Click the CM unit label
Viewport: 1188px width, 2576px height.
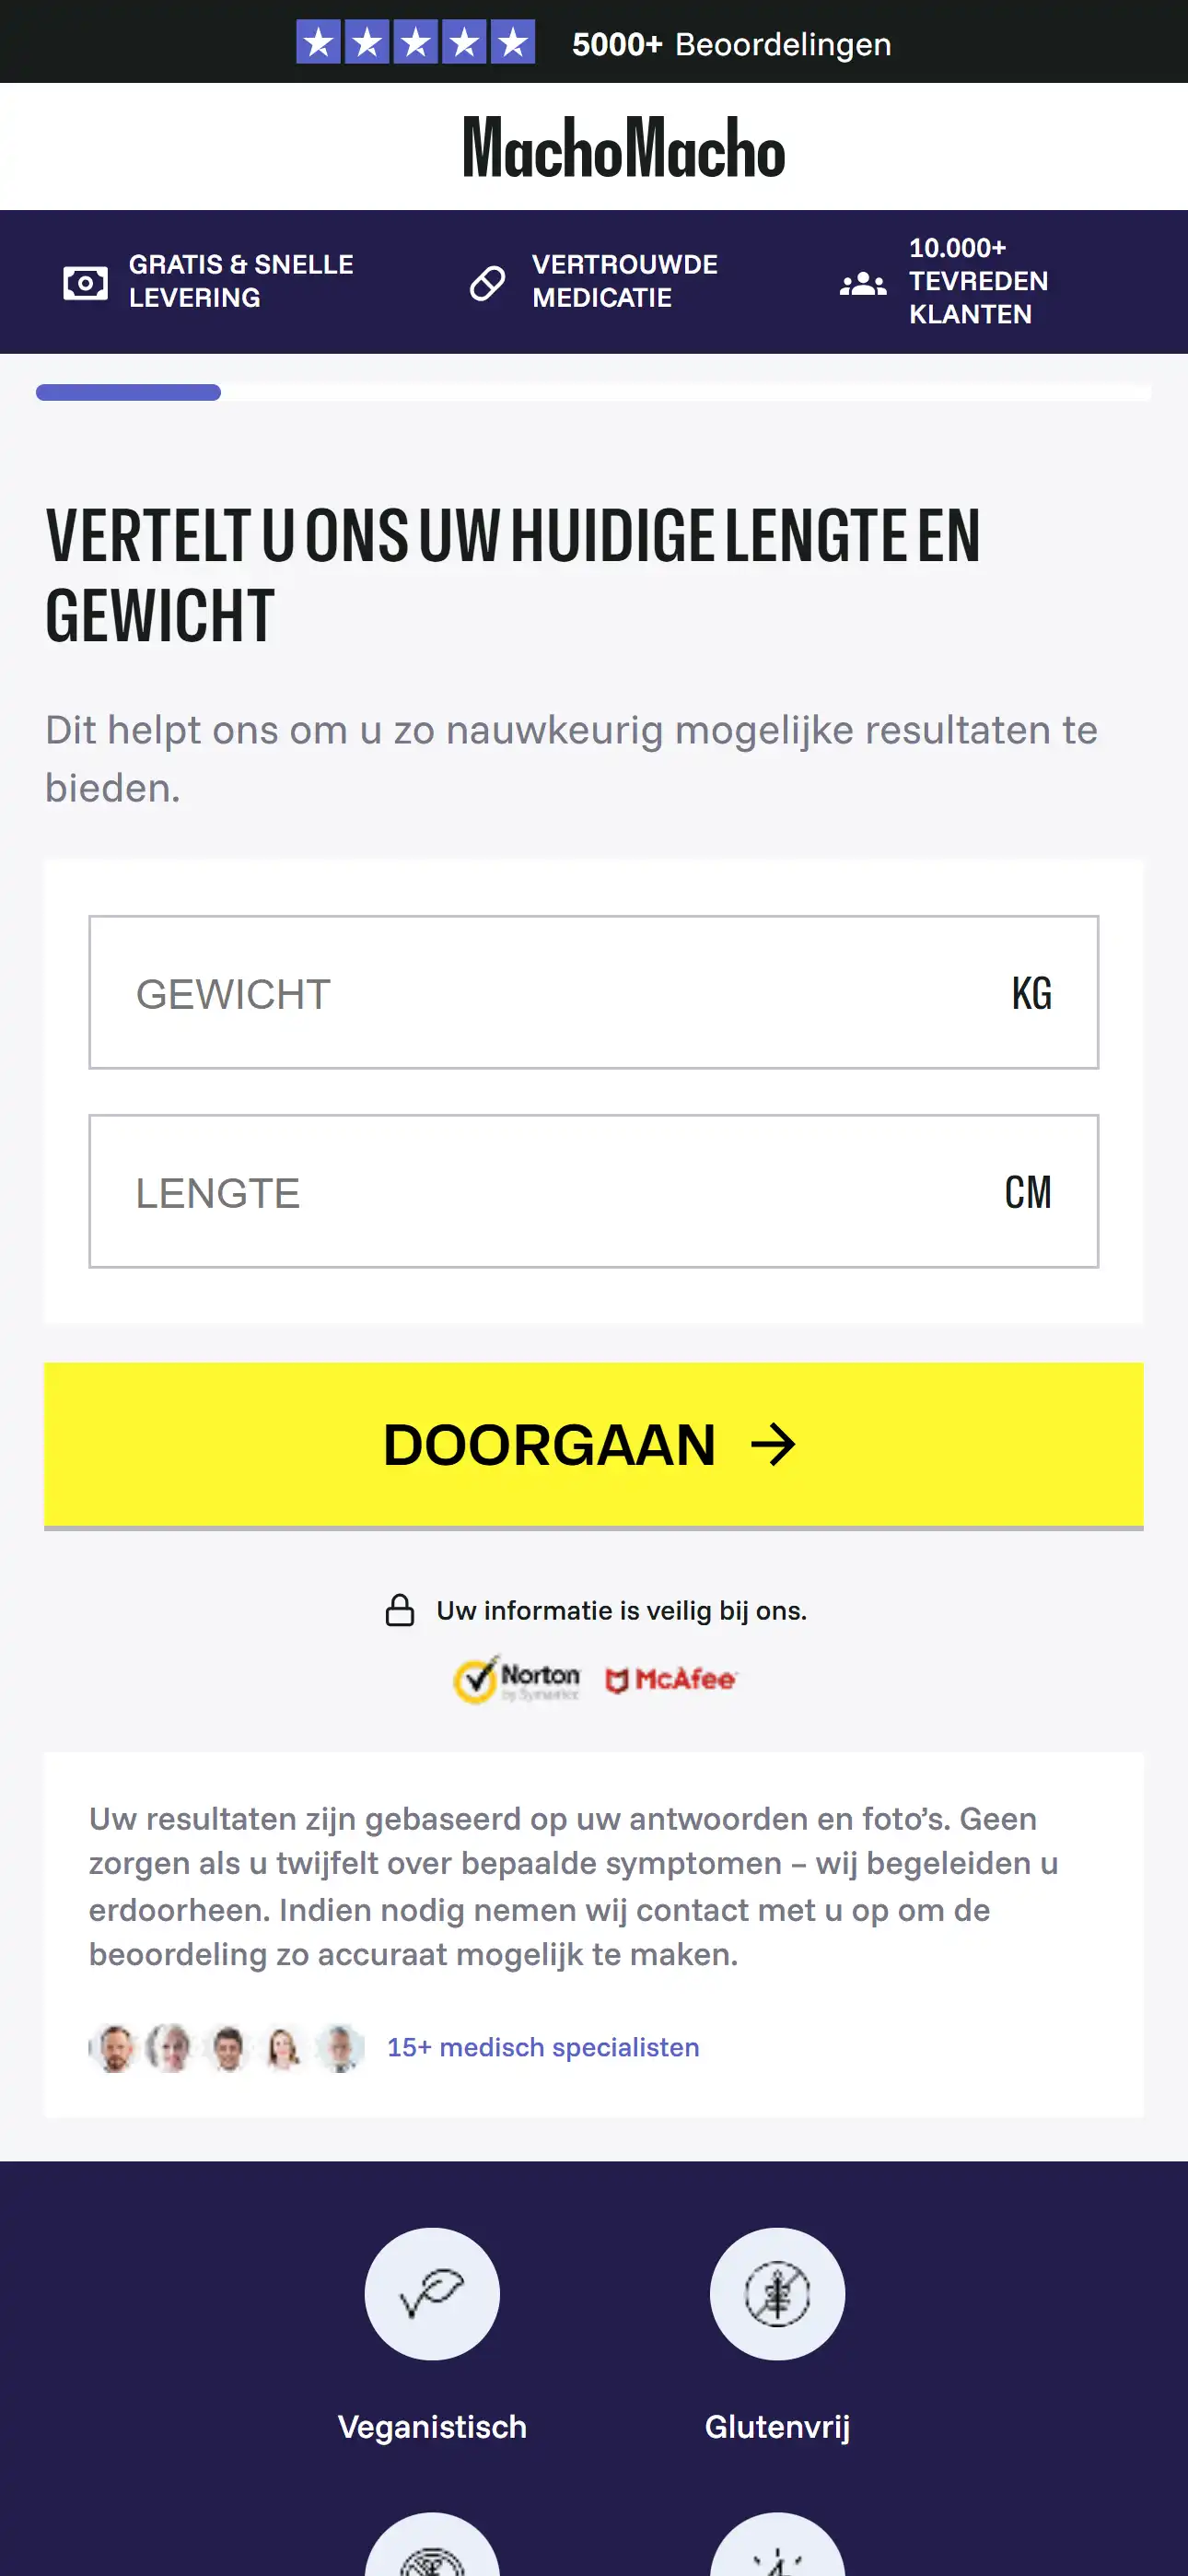[1028, 1192]
